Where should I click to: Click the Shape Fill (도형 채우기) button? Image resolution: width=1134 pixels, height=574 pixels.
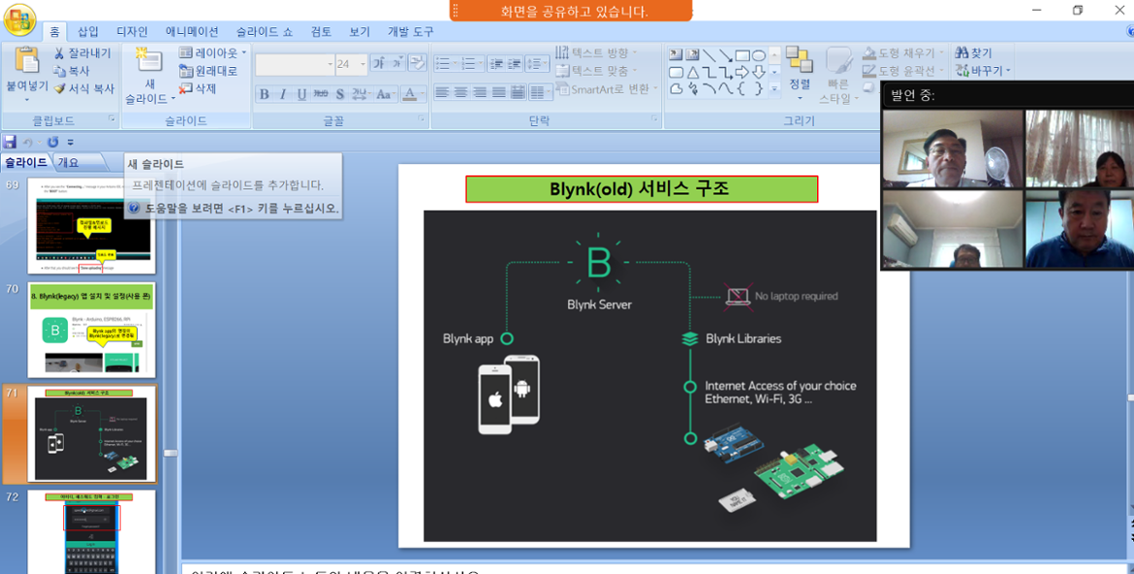903,52
